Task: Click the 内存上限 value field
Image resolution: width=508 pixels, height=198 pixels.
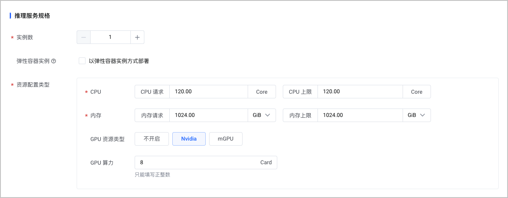Action: pos(360,115)
